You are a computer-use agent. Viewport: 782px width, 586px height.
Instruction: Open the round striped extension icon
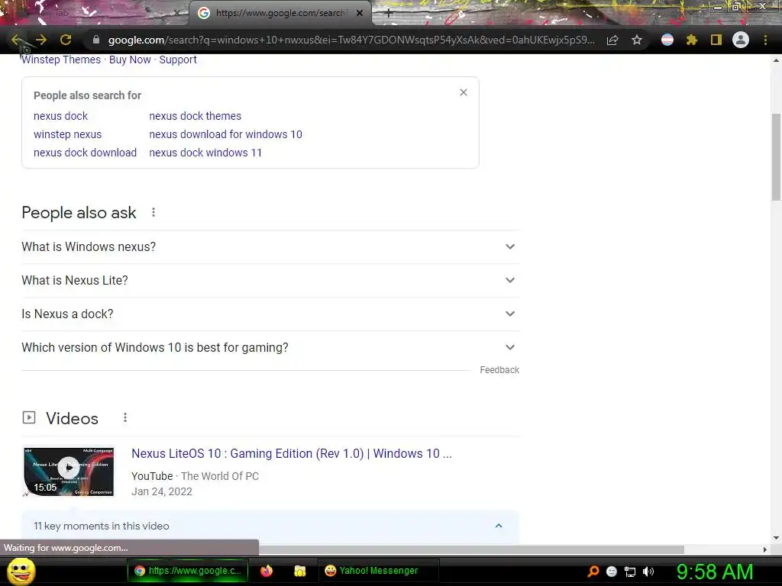[667, 40]
